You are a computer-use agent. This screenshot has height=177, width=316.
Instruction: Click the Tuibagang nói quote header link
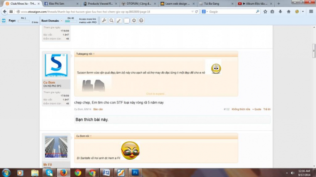[85, 54]
